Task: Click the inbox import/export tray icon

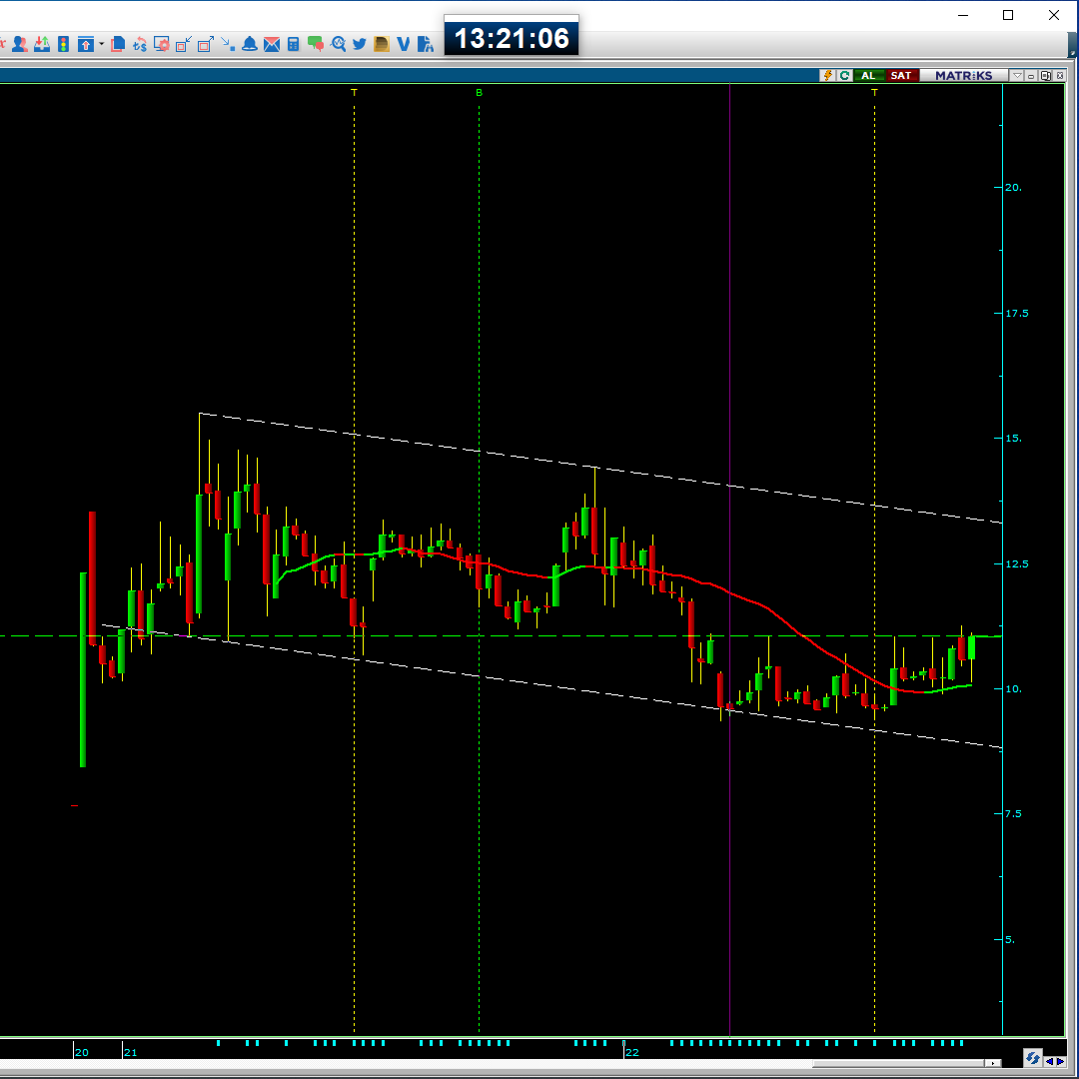Action: point(42,45)
